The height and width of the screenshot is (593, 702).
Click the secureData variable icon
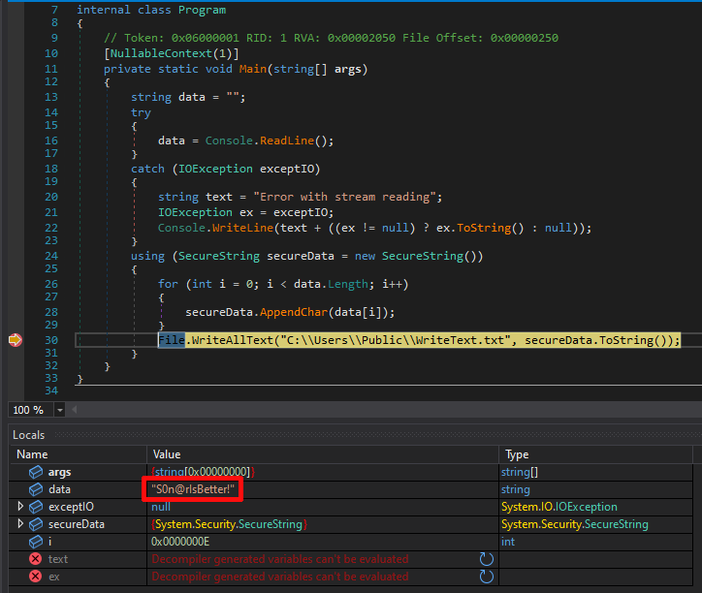click(x=36, y=524)
